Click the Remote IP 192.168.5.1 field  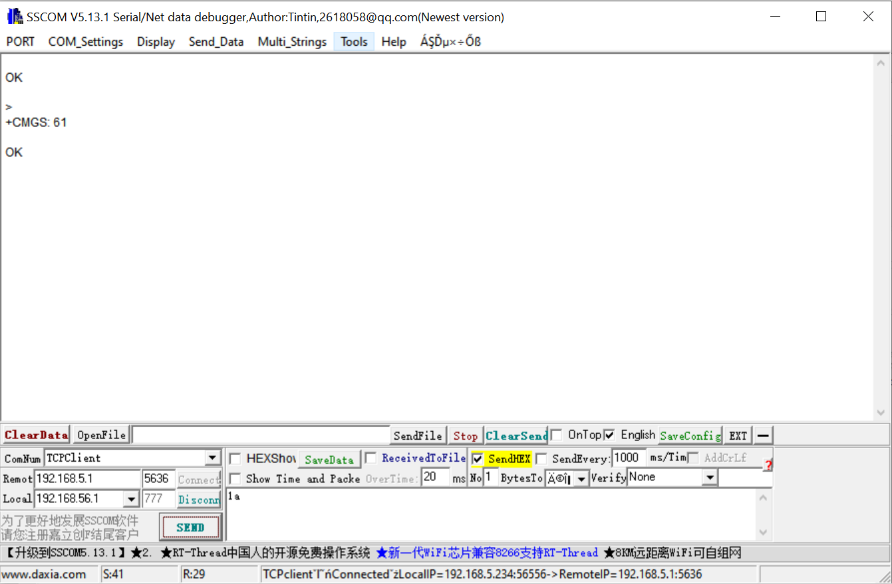pyautogui.click(x=87, y=478)
